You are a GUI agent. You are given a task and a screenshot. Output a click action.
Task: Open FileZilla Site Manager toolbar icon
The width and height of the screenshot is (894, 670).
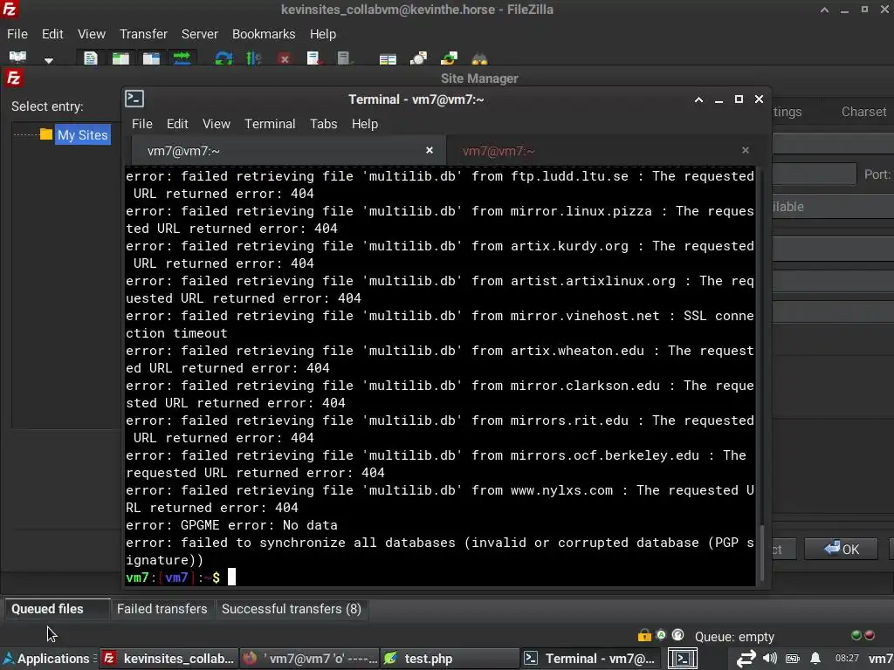tap(17, 57)
